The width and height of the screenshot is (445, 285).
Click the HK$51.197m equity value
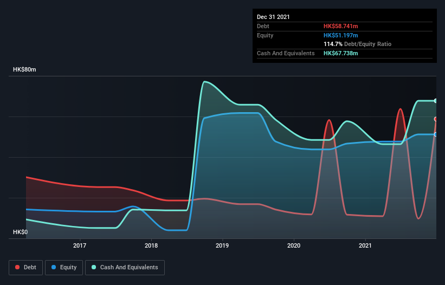pyautogui.click(x=341, y=35)
